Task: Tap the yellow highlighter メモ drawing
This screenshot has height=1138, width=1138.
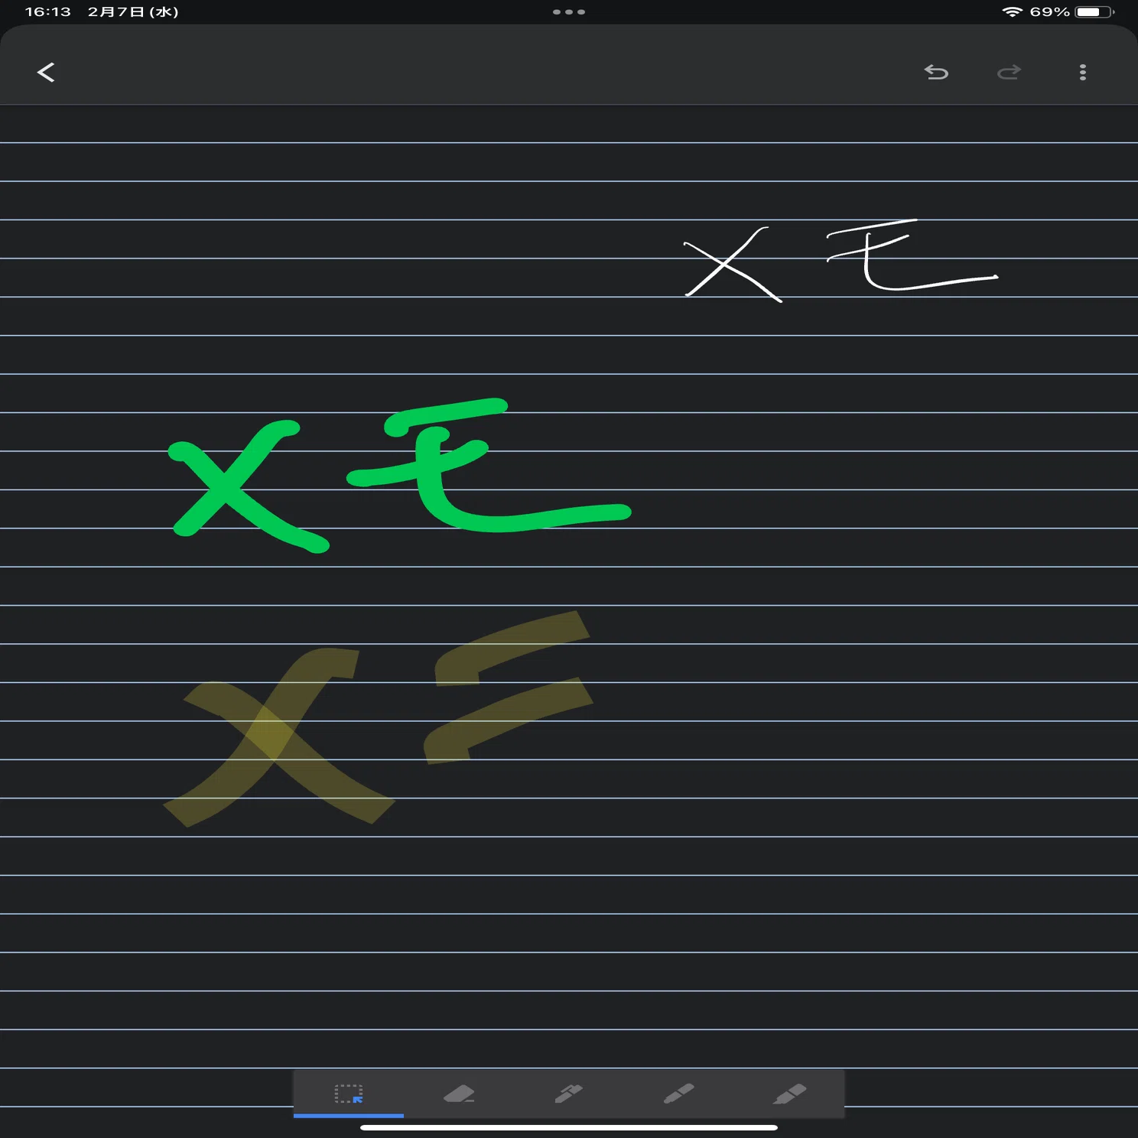Action: [378, 719]
